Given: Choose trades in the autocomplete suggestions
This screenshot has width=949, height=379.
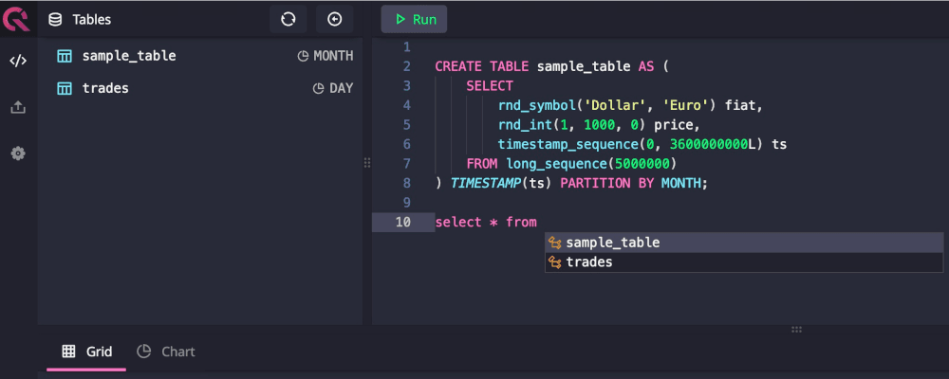Looking at the screenshot, I should 589,262.
